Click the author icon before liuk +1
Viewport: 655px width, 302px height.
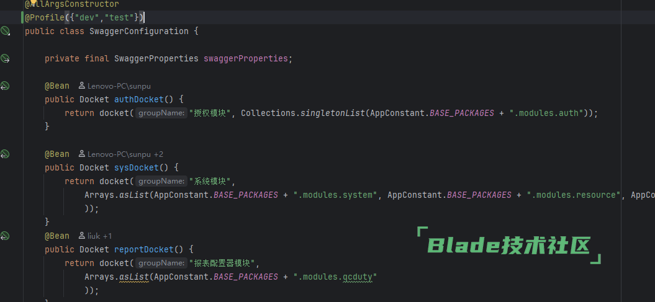(82, 236)
